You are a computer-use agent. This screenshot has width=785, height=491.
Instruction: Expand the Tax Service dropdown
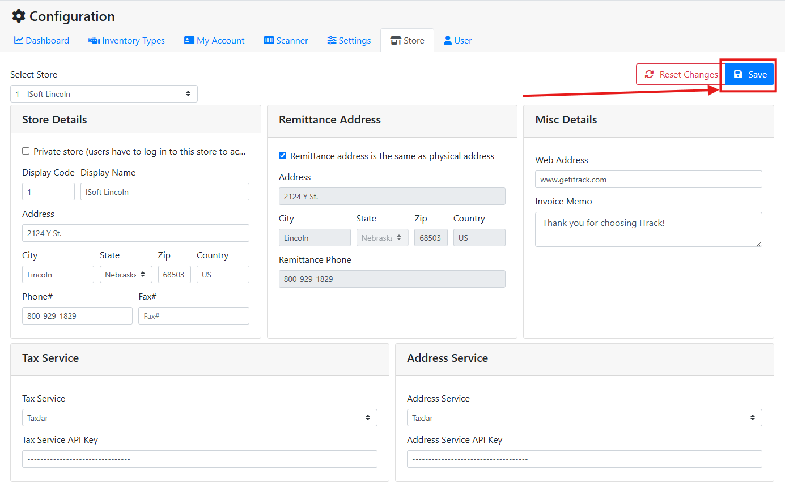(200, 418)
